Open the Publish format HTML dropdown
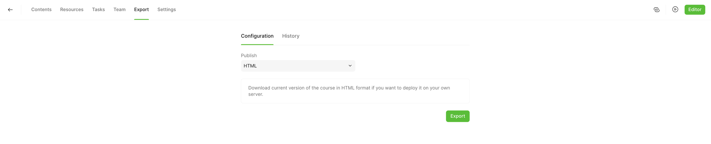This screenshot has height=144, width=711. (298, 66)
